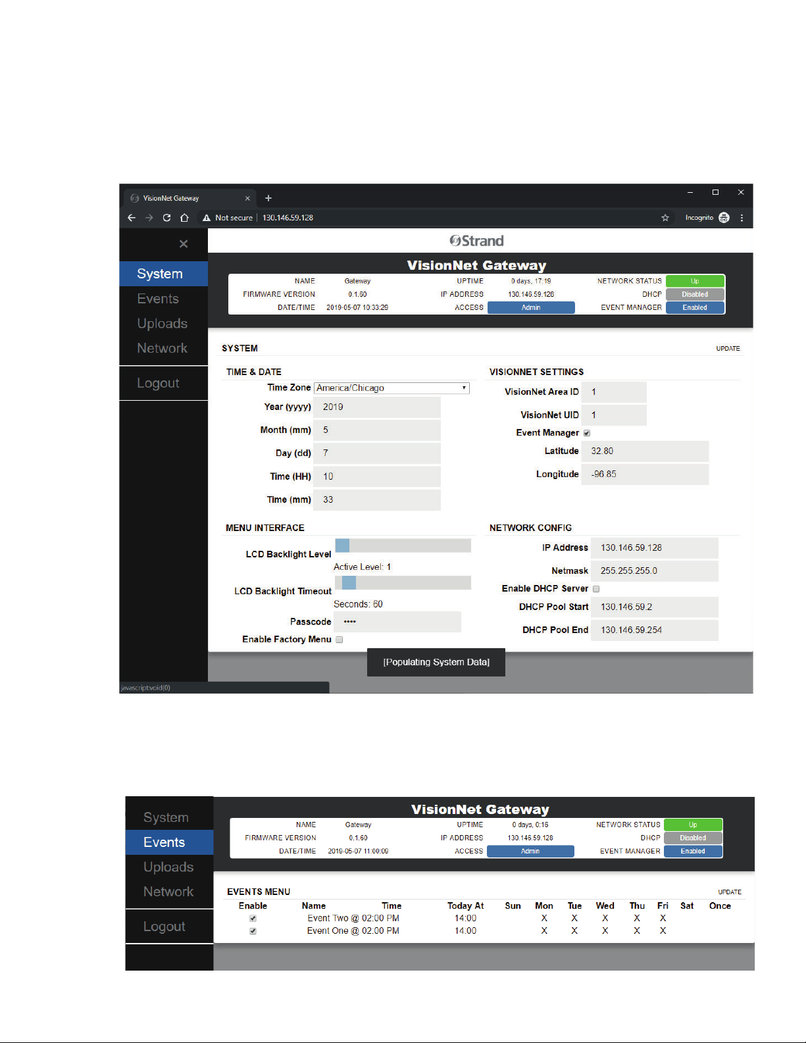Open System in the upper sidebar

pos(164,274)
